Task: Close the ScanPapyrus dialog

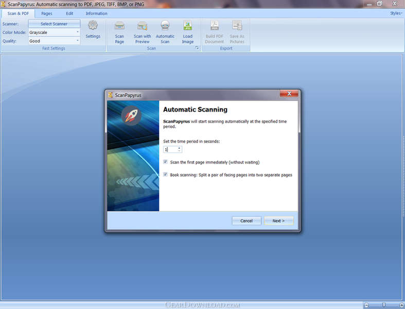Action: pyautogui.click(x=289, y=93)
